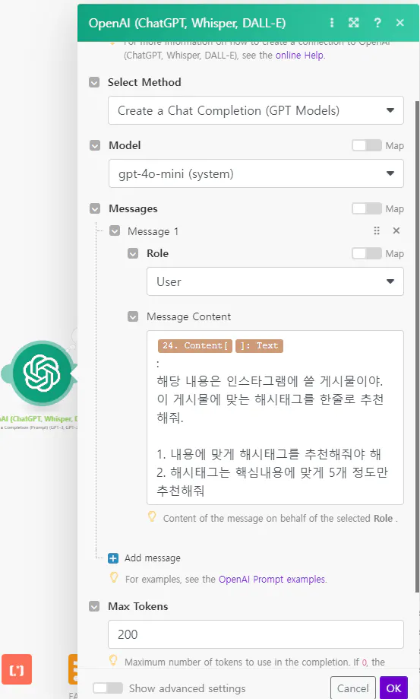Confirm the settings with OK
The height and width of the screenshot is (699, 420).
pyautogui.click(x=393, y=688)
